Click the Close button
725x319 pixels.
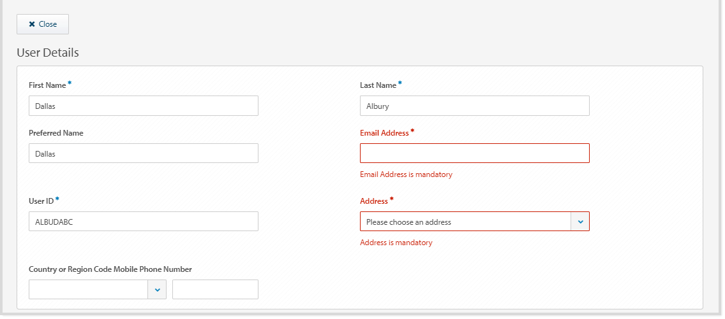pyautogui.click(x=43, y=24)
